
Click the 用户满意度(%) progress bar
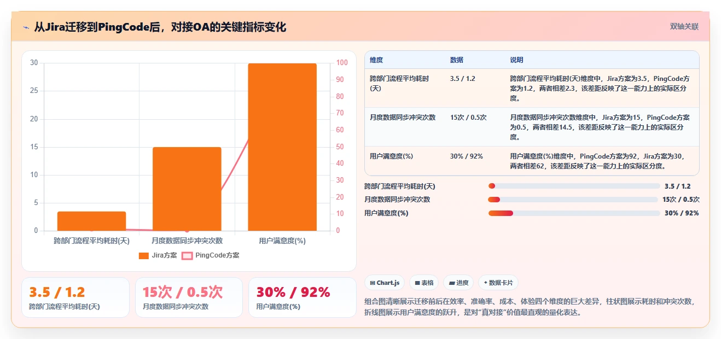tap(574, 213)
